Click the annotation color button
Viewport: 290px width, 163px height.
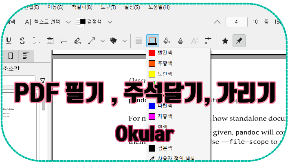153,41
